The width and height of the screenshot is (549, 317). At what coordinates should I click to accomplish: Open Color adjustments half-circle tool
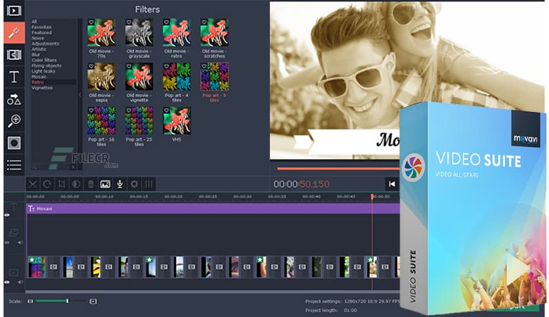point(76,184)
